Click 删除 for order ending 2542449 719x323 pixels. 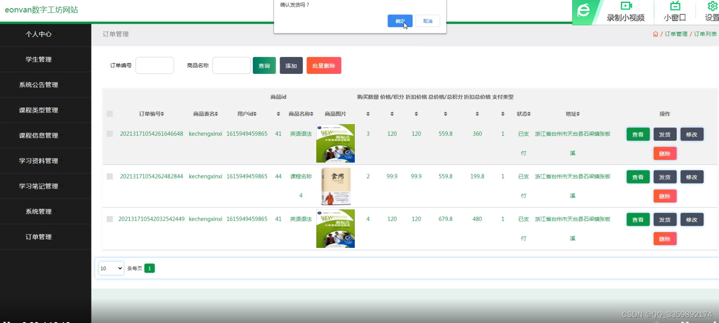(665, 239)
